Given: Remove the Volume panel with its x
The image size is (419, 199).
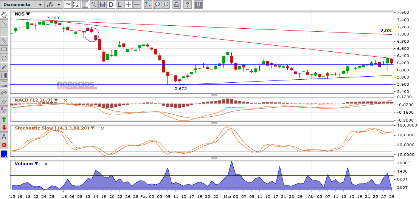Looking at the screenshot, I should pos(45,164).
